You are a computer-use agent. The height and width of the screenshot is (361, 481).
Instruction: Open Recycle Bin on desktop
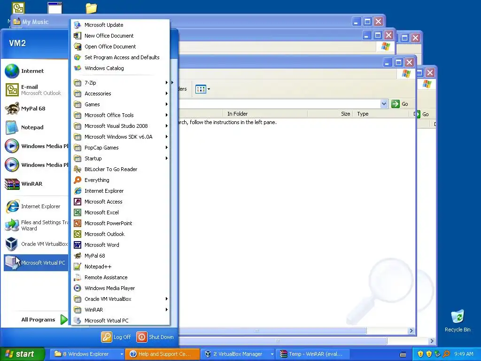458,321
